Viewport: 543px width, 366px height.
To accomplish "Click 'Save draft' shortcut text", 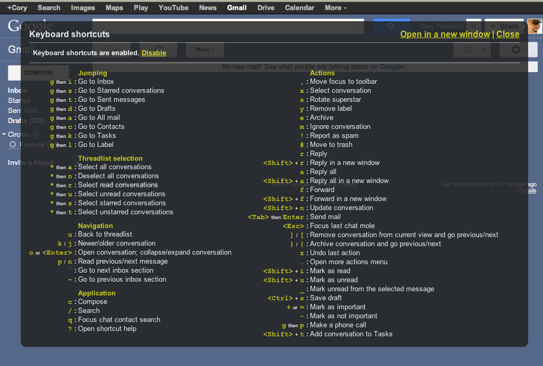I will [325, 298].
